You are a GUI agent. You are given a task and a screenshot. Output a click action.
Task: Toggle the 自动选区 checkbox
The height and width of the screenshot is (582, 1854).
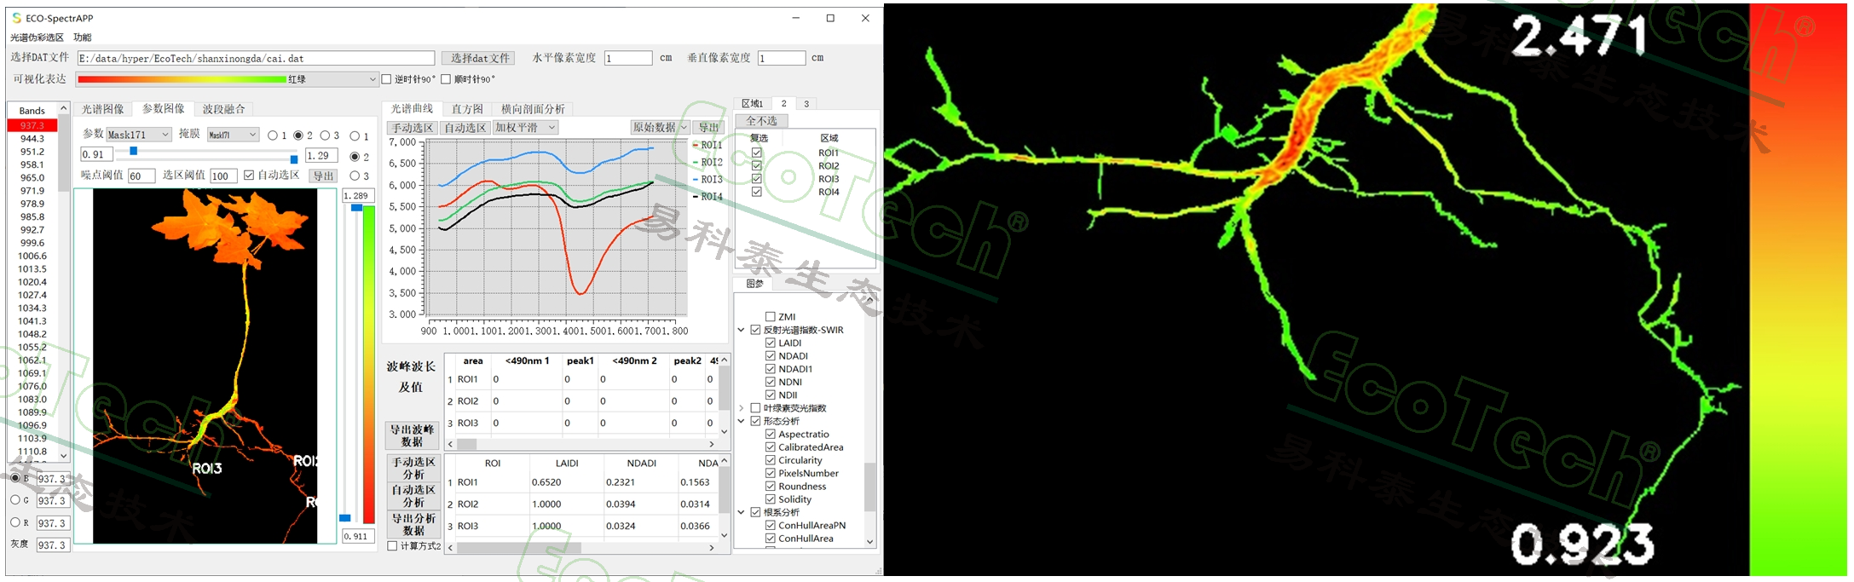[249, 176]
